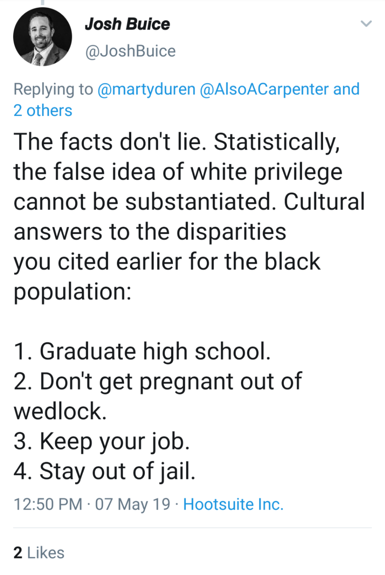Click the 07 May 19 date
The image size is (385, 575).
tap(133, 504)
